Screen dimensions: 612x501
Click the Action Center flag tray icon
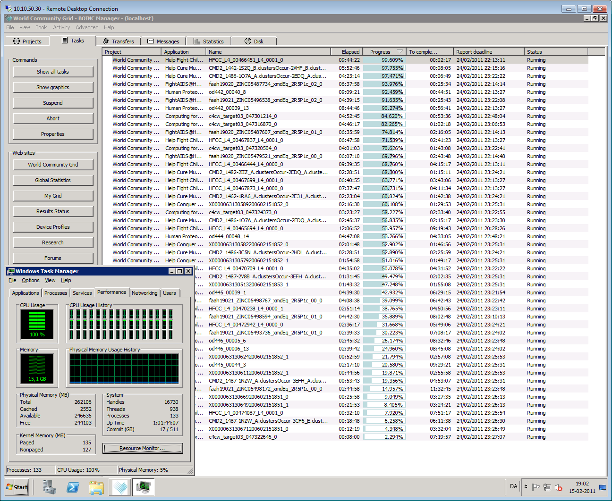(x=536, y=487)
